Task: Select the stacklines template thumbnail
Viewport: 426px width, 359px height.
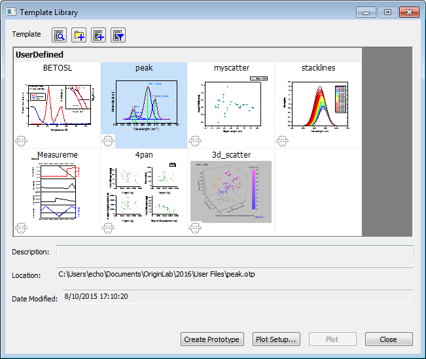Action: click(318, 107)
